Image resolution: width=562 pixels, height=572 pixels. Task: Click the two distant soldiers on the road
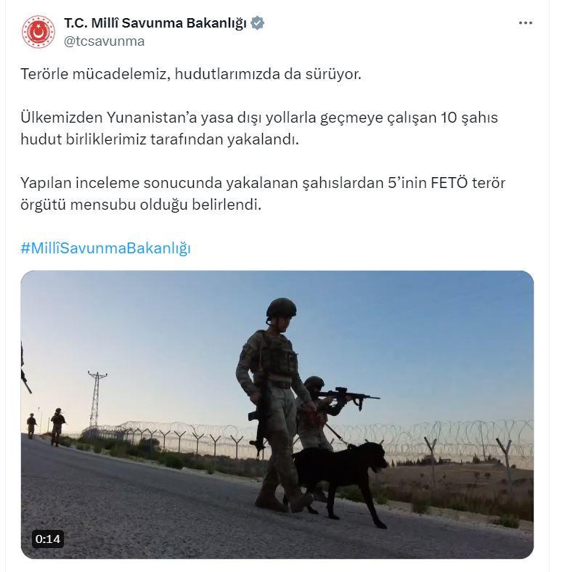pyautogui.click(x=46, y=426)
